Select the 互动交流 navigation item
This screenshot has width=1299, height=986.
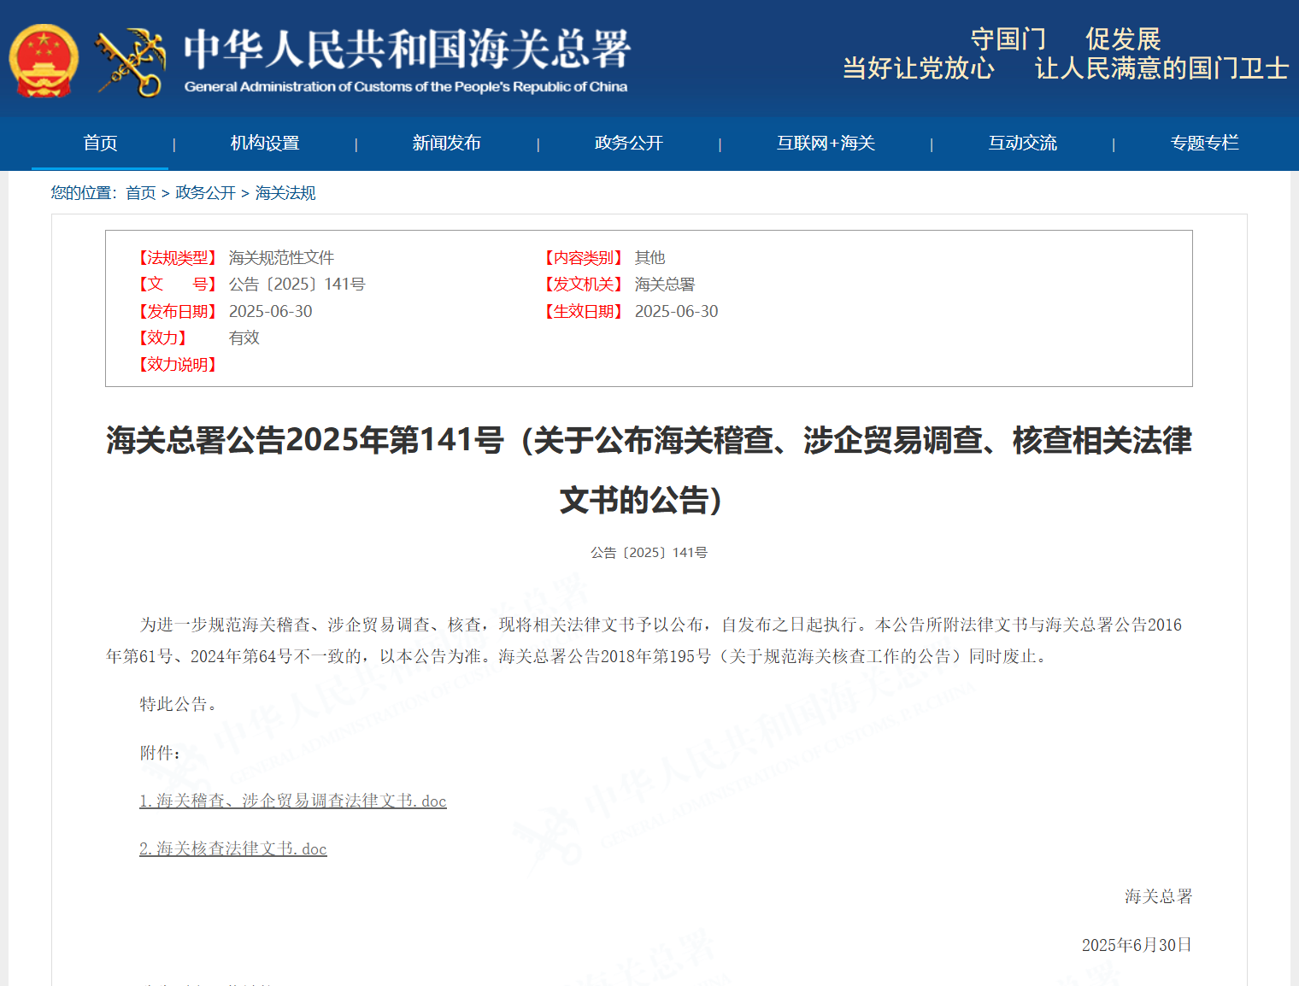[x=1022, y=144]
